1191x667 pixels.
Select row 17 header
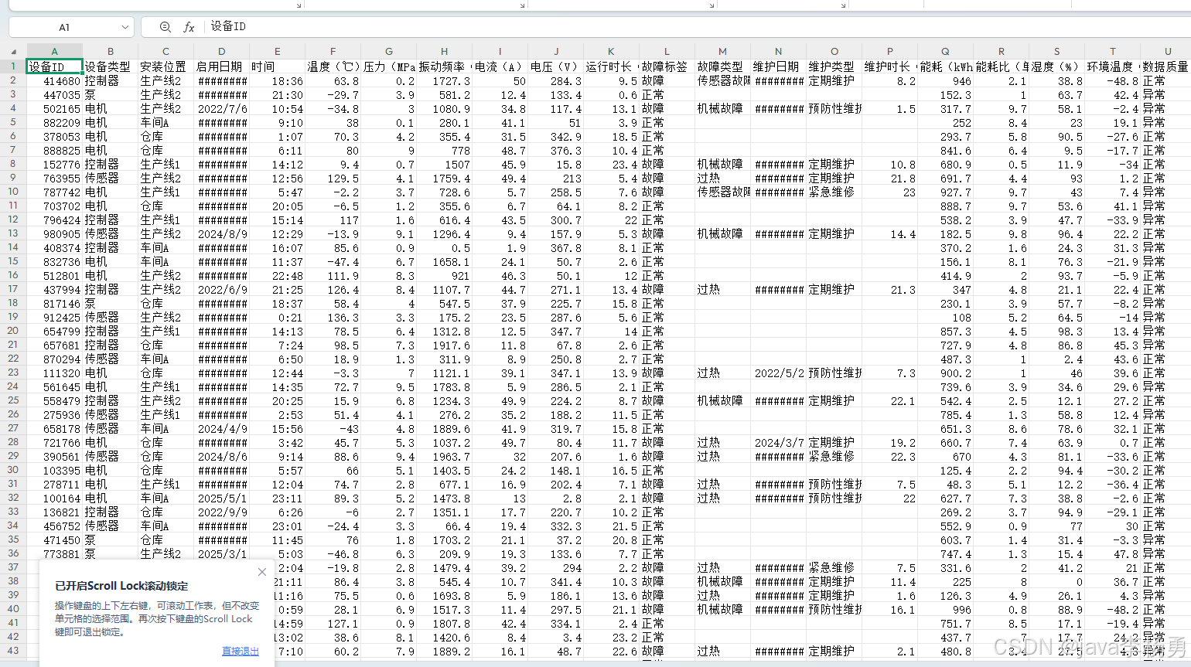(x=13, y=289)
